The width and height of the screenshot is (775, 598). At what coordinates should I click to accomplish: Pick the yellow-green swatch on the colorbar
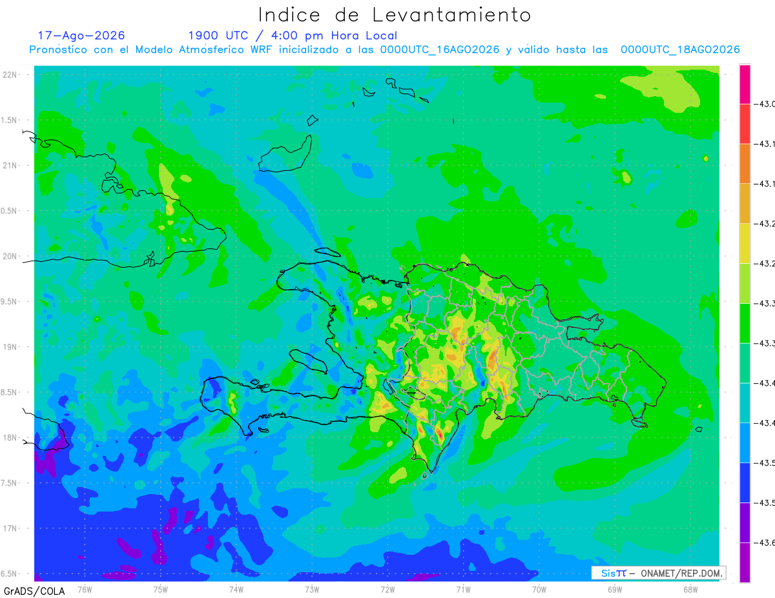(x=745, y=283)
